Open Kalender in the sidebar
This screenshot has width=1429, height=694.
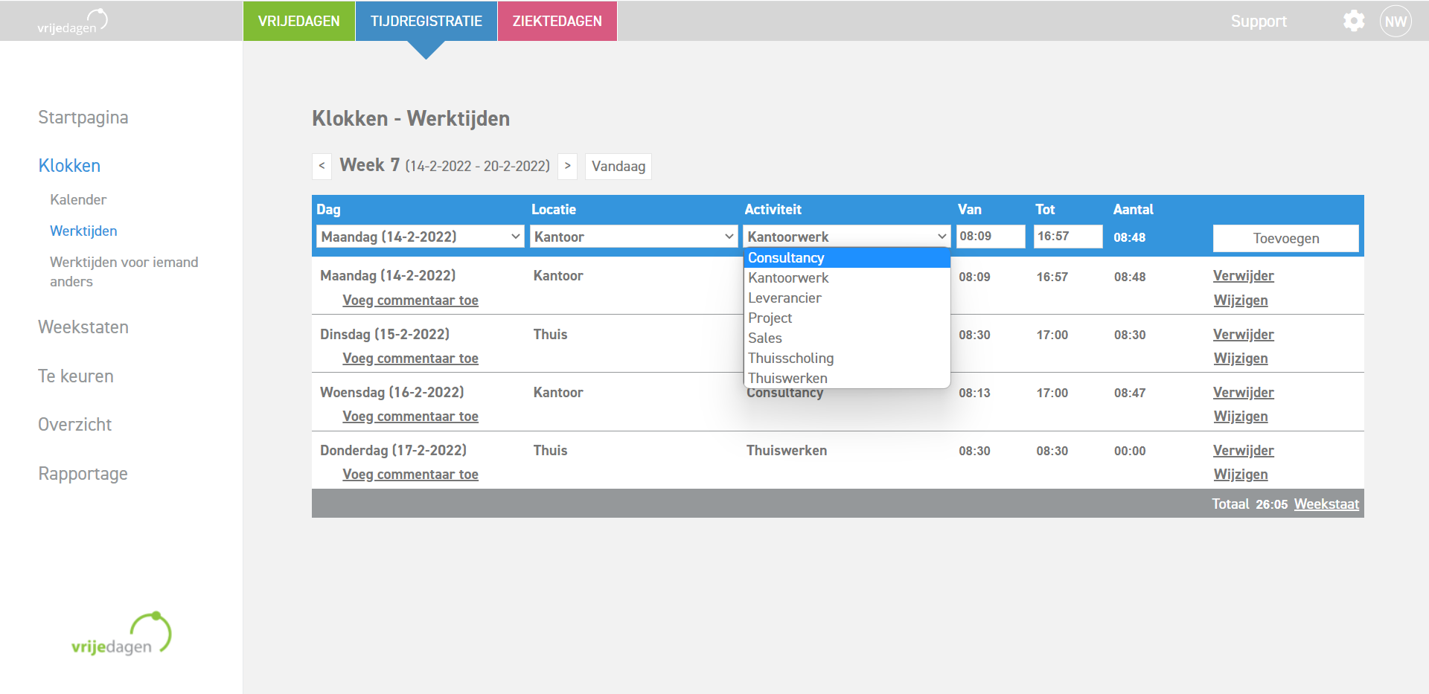tap(78, 199)
